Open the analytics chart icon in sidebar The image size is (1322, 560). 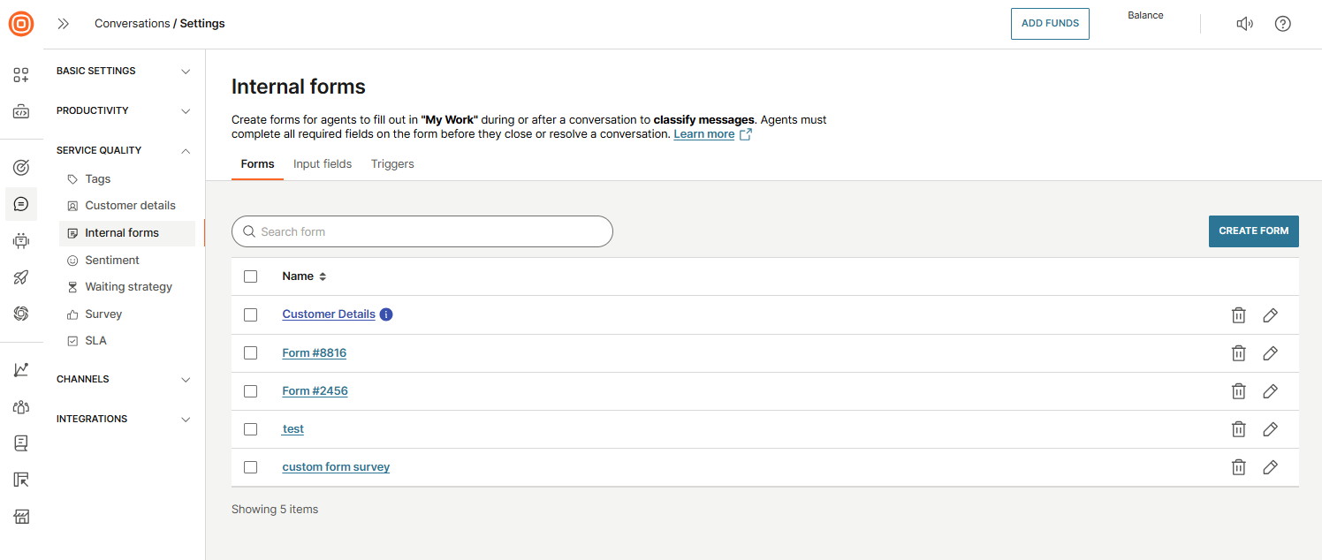(x=21, y=370)
